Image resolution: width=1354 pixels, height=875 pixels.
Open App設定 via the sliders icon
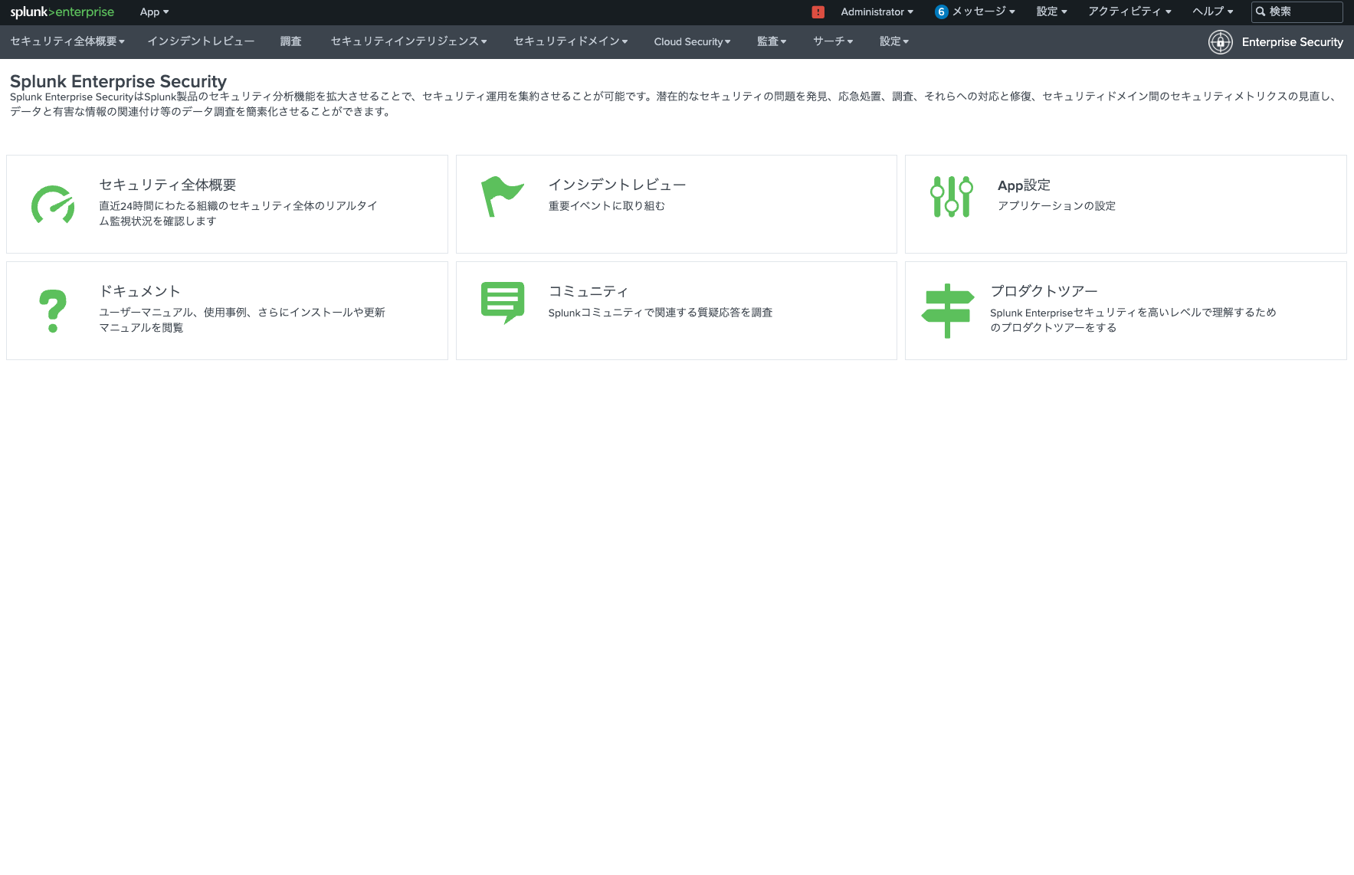pos(949,197)
